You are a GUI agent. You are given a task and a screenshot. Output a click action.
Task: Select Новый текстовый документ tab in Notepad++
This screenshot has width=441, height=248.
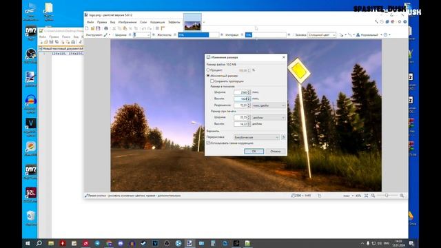pos(61,49)
